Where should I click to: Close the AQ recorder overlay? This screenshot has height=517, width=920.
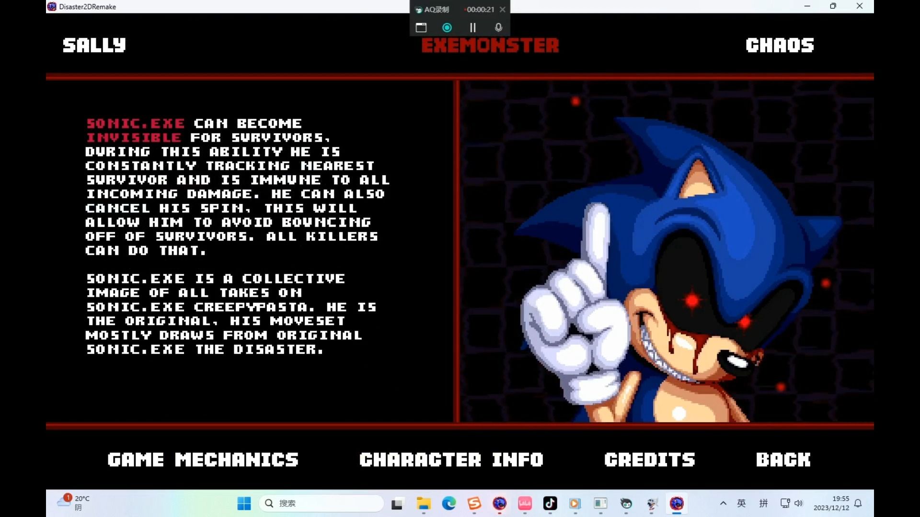click(502, 9)
